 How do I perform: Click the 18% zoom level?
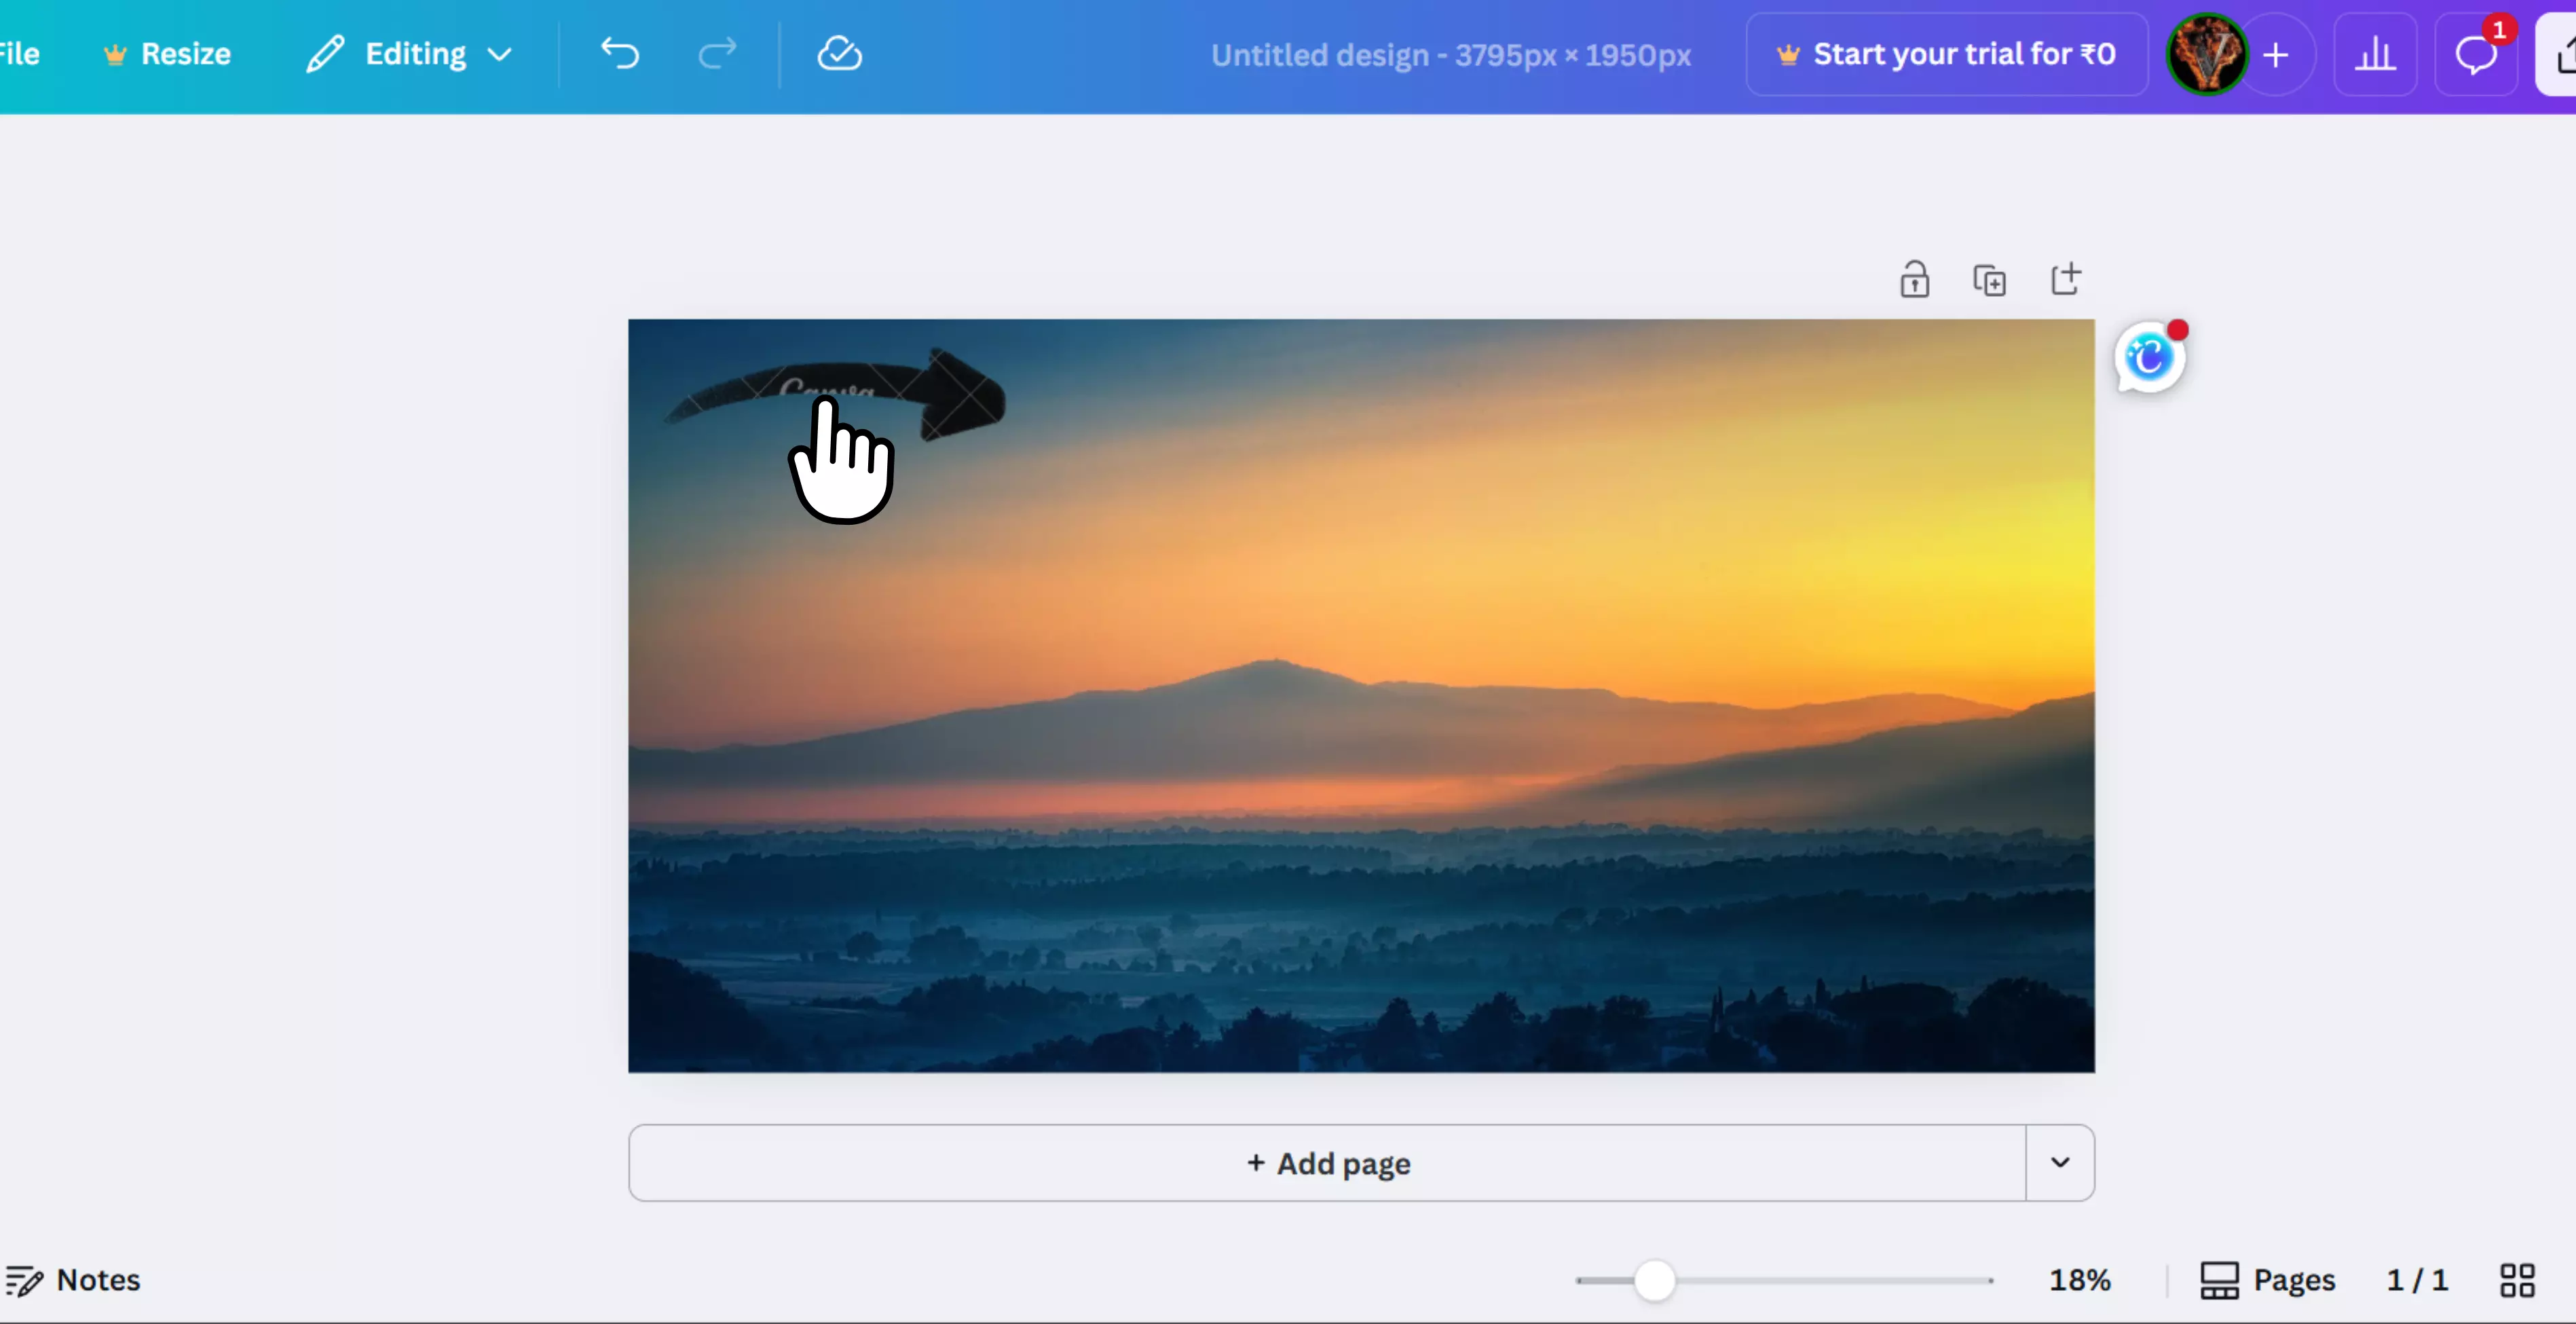(x=2079, y=1280)
